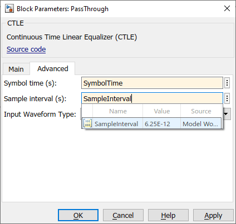
Task: Click the Value column header in suggestions
Action: pyautogui.click(x=162, y=111)
